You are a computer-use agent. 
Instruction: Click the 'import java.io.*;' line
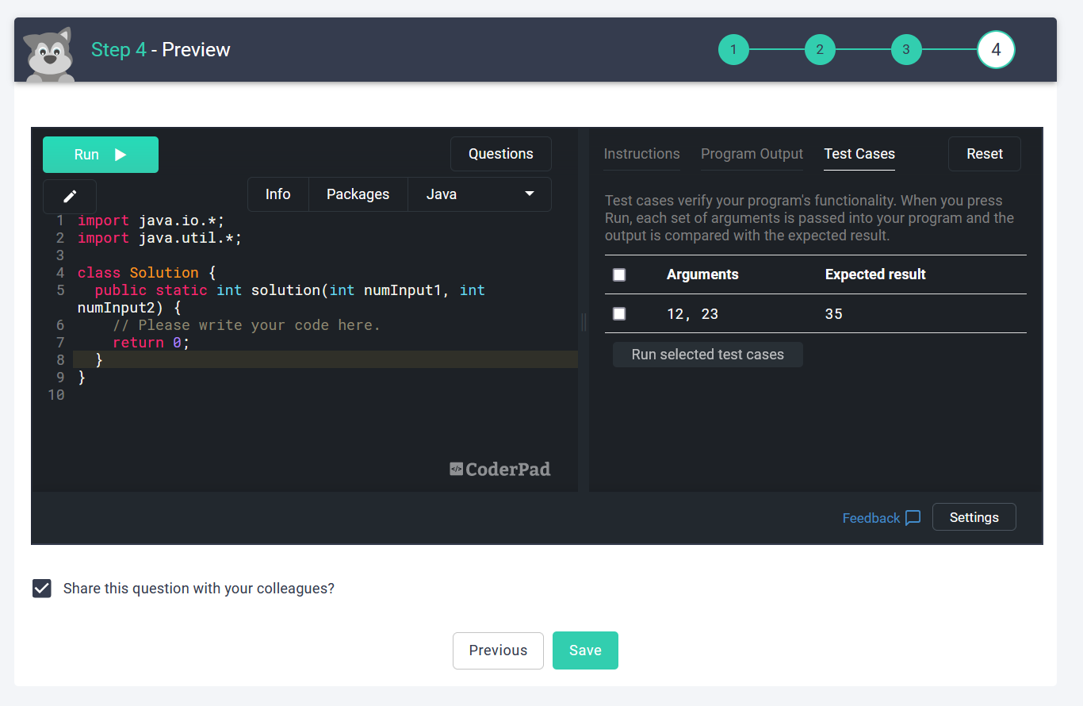(151, 221)
